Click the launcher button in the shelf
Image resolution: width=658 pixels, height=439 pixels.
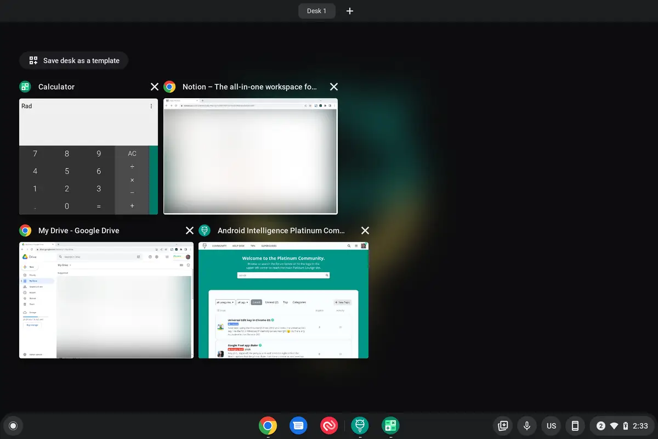[13, 426]
